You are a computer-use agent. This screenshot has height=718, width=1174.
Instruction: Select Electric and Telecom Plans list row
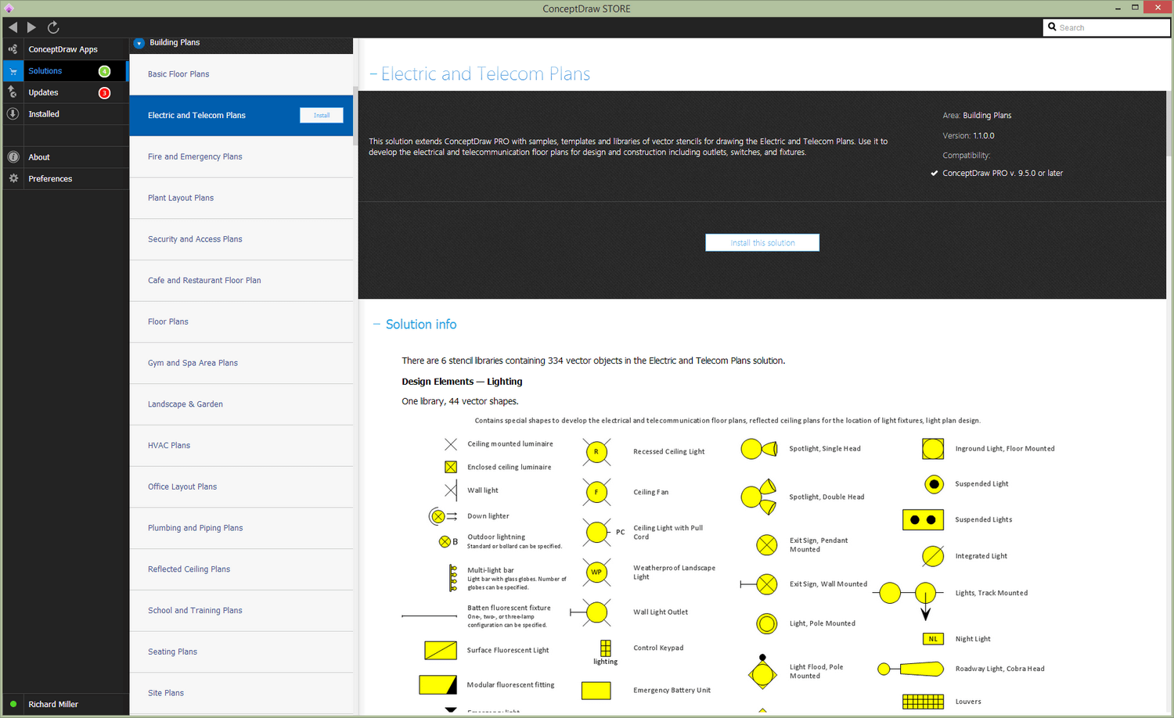(241, 116)
